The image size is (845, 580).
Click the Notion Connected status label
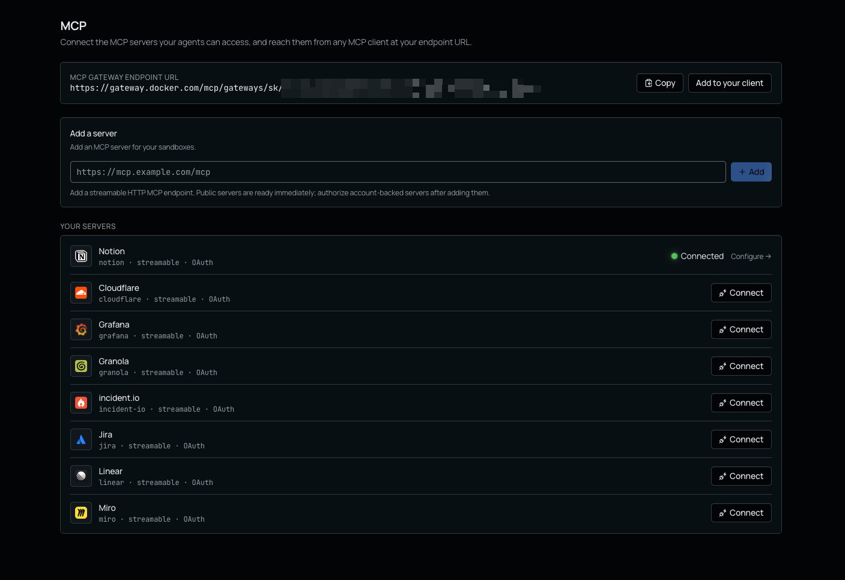[x=697, y=256]
